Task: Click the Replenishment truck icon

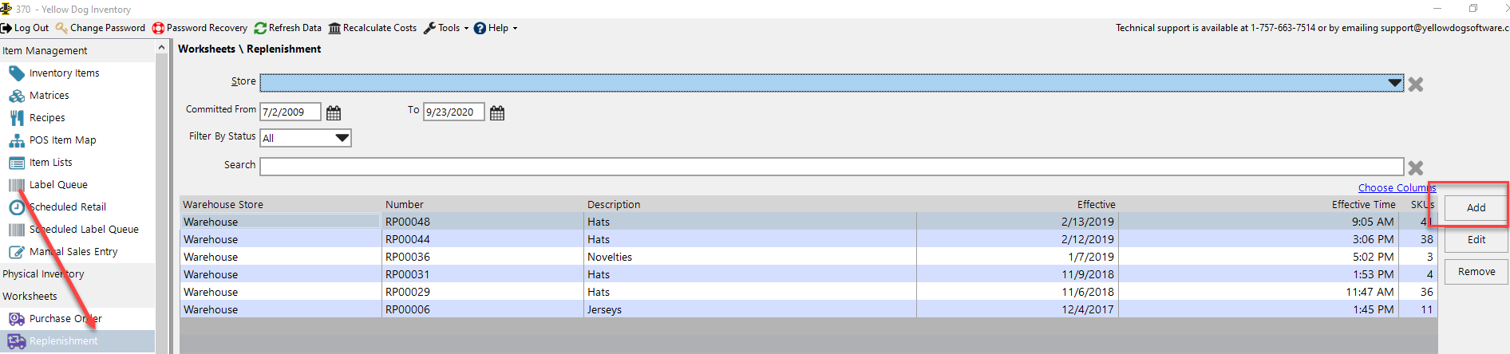Action: tap(17, 341)
